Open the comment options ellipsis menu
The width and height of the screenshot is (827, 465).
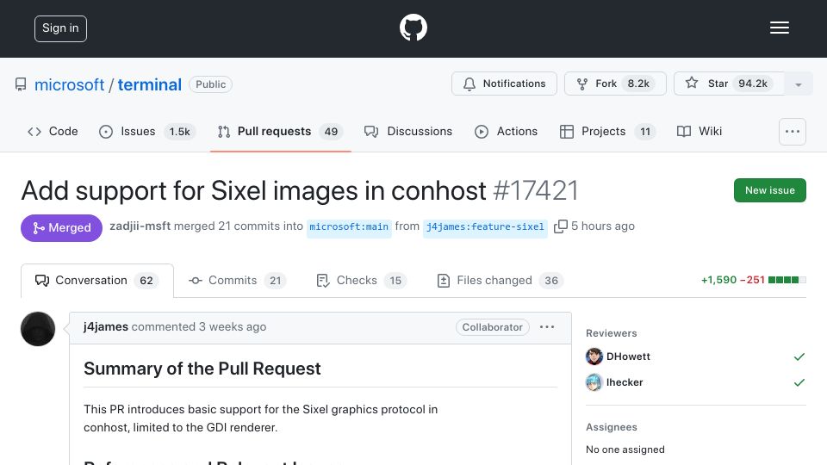pos(547,327)
